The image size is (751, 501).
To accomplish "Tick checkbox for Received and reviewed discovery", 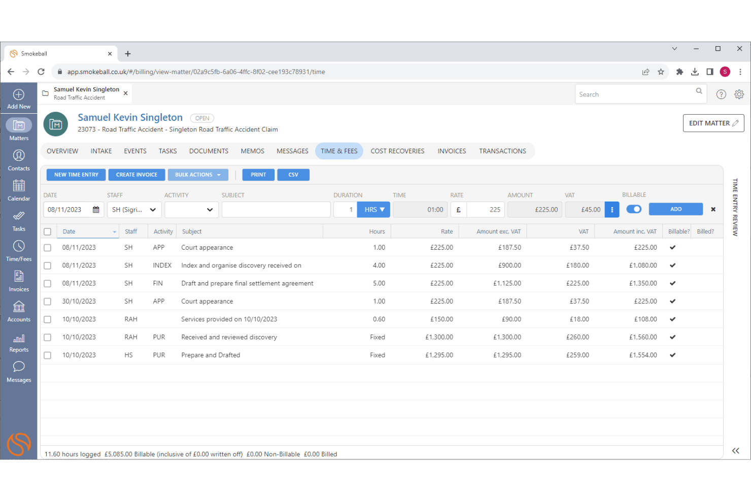I will [48, 337].
